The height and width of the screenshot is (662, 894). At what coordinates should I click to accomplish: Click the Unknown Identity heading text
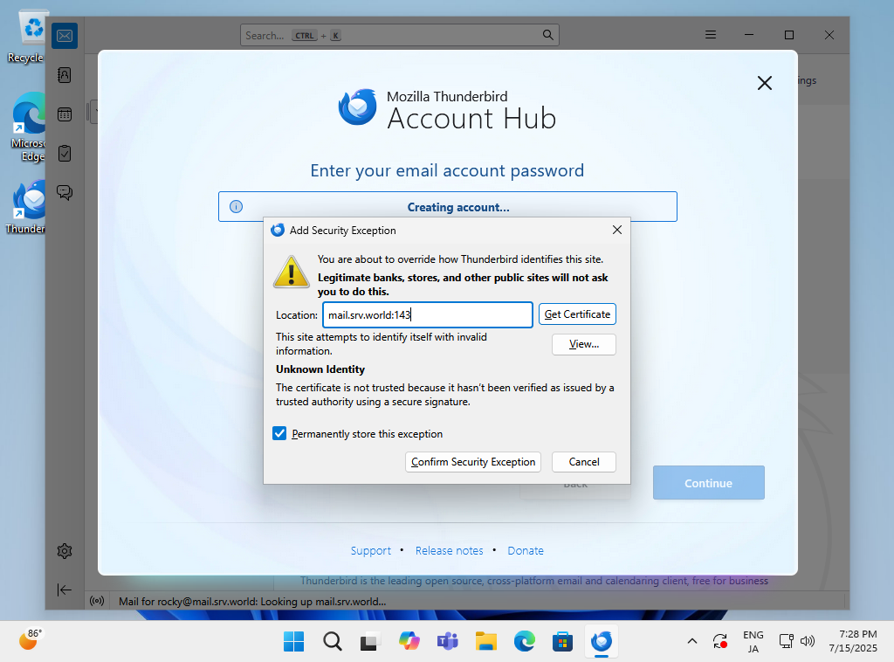coord(320,369)
